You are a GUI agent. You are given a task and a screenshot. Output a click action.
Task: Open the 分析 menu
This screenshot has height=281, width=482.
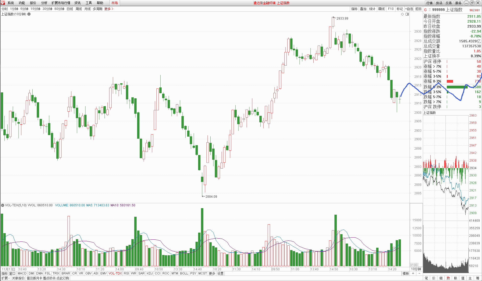pos(44,3)
